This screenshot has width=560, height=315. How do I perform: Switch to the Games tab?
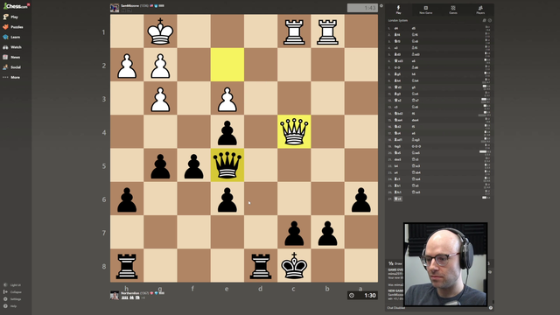coord(453,10)
